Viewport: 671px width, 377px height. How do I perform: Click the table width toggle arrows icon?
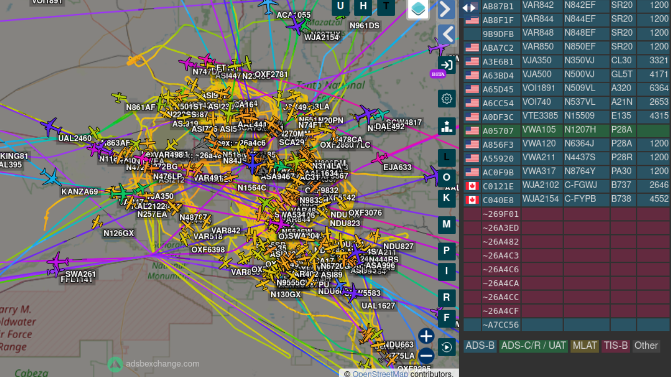469,7
